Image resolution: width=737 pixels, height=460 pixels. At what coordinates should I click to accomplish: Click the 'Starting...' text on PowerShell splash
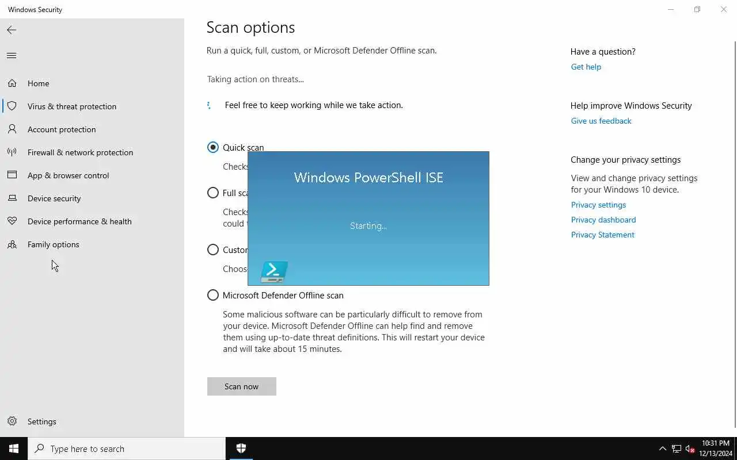tap(368, 226)
